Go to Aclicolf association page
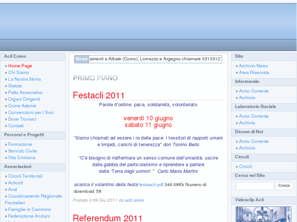297x222 pixels. tap(16, 183)
